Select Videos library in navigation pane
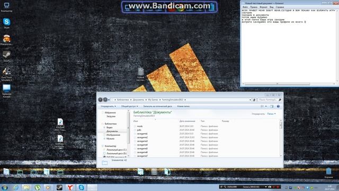339x191 pixels. tap(110, 127)
